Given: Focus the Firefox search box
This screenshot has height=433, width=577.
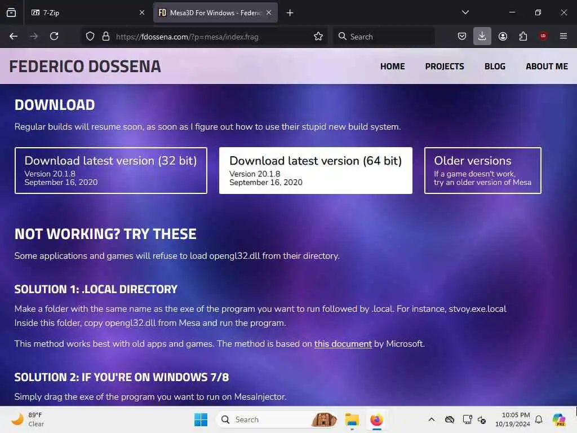Looking at the screenshot, I should tap(384, 37).
